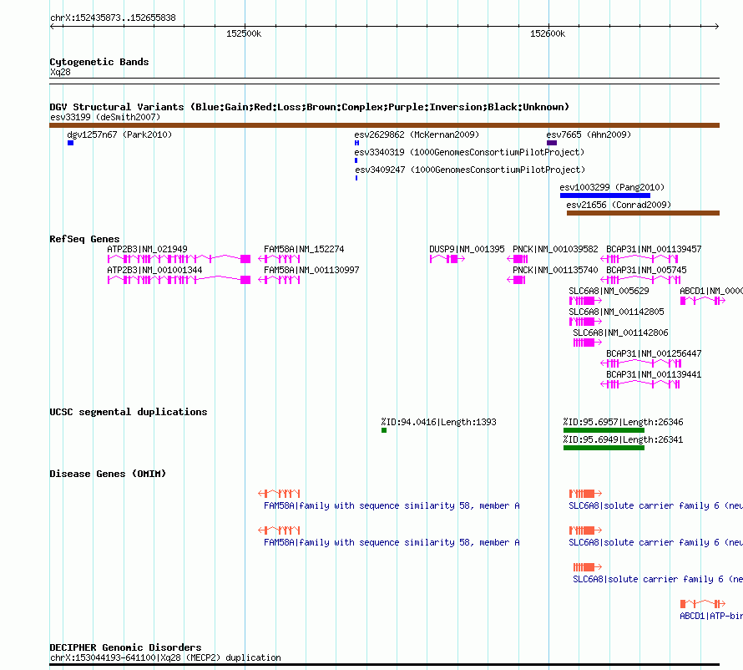The height and width of the screenshot is (670, 743).
Task: Click the Cytogenetic Bands track title
Action: pyautogui.click(x=99, y=62)
